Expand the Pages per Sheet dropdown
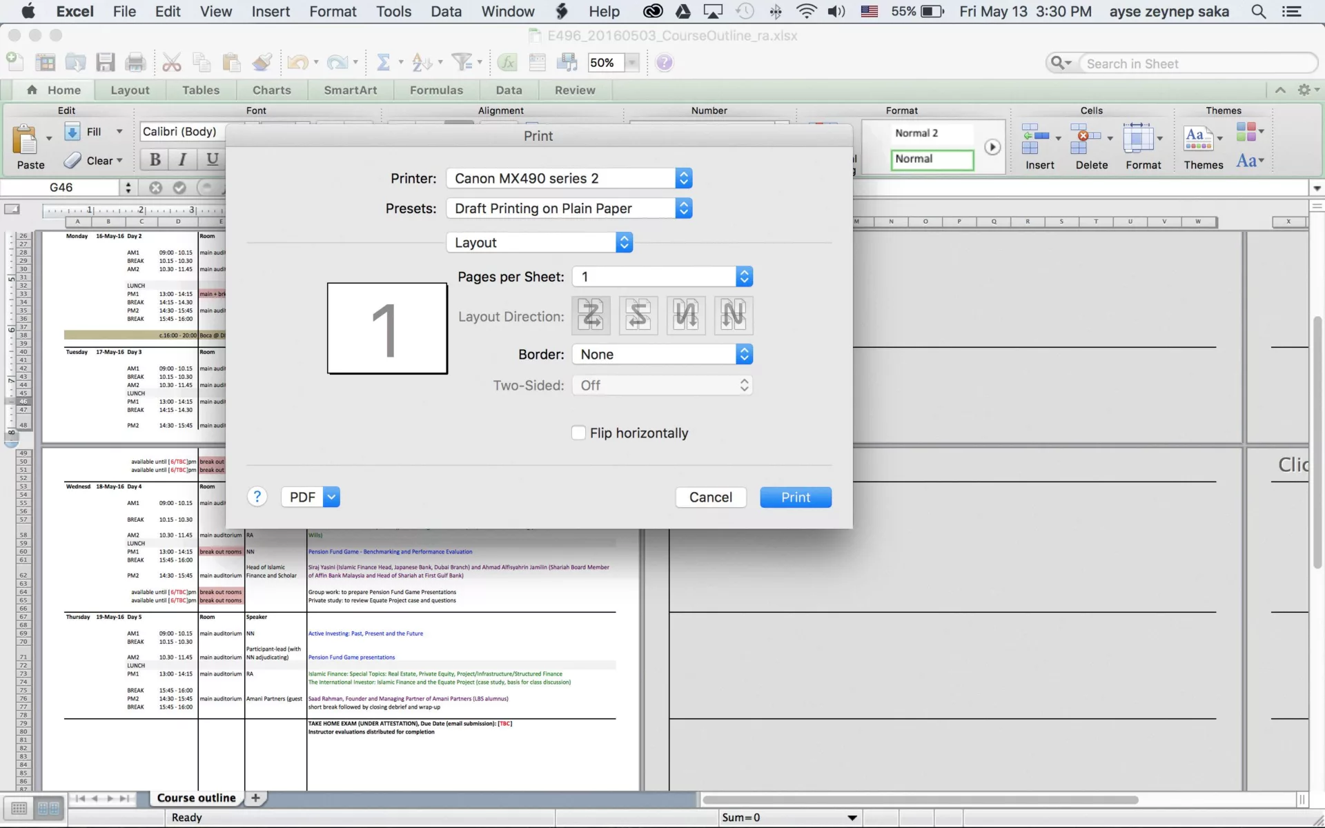The width and height of the screenshot is (1325, 828). tap(745, 276)
